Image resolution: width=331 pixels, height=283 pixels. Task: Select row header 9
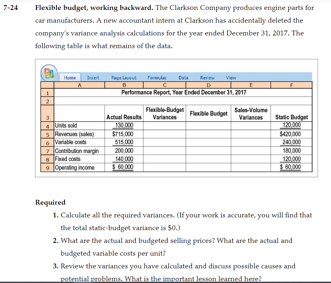tap(47, 167)
